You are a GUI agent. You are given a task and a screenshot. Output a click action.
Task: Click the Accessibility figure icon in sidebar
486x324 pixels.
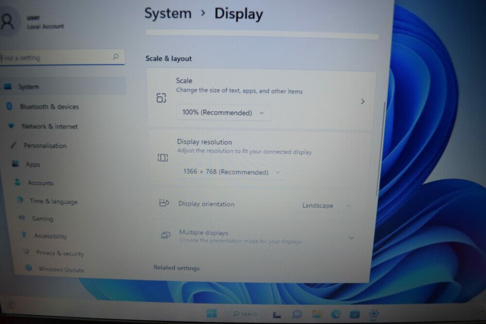pos(24,235)
